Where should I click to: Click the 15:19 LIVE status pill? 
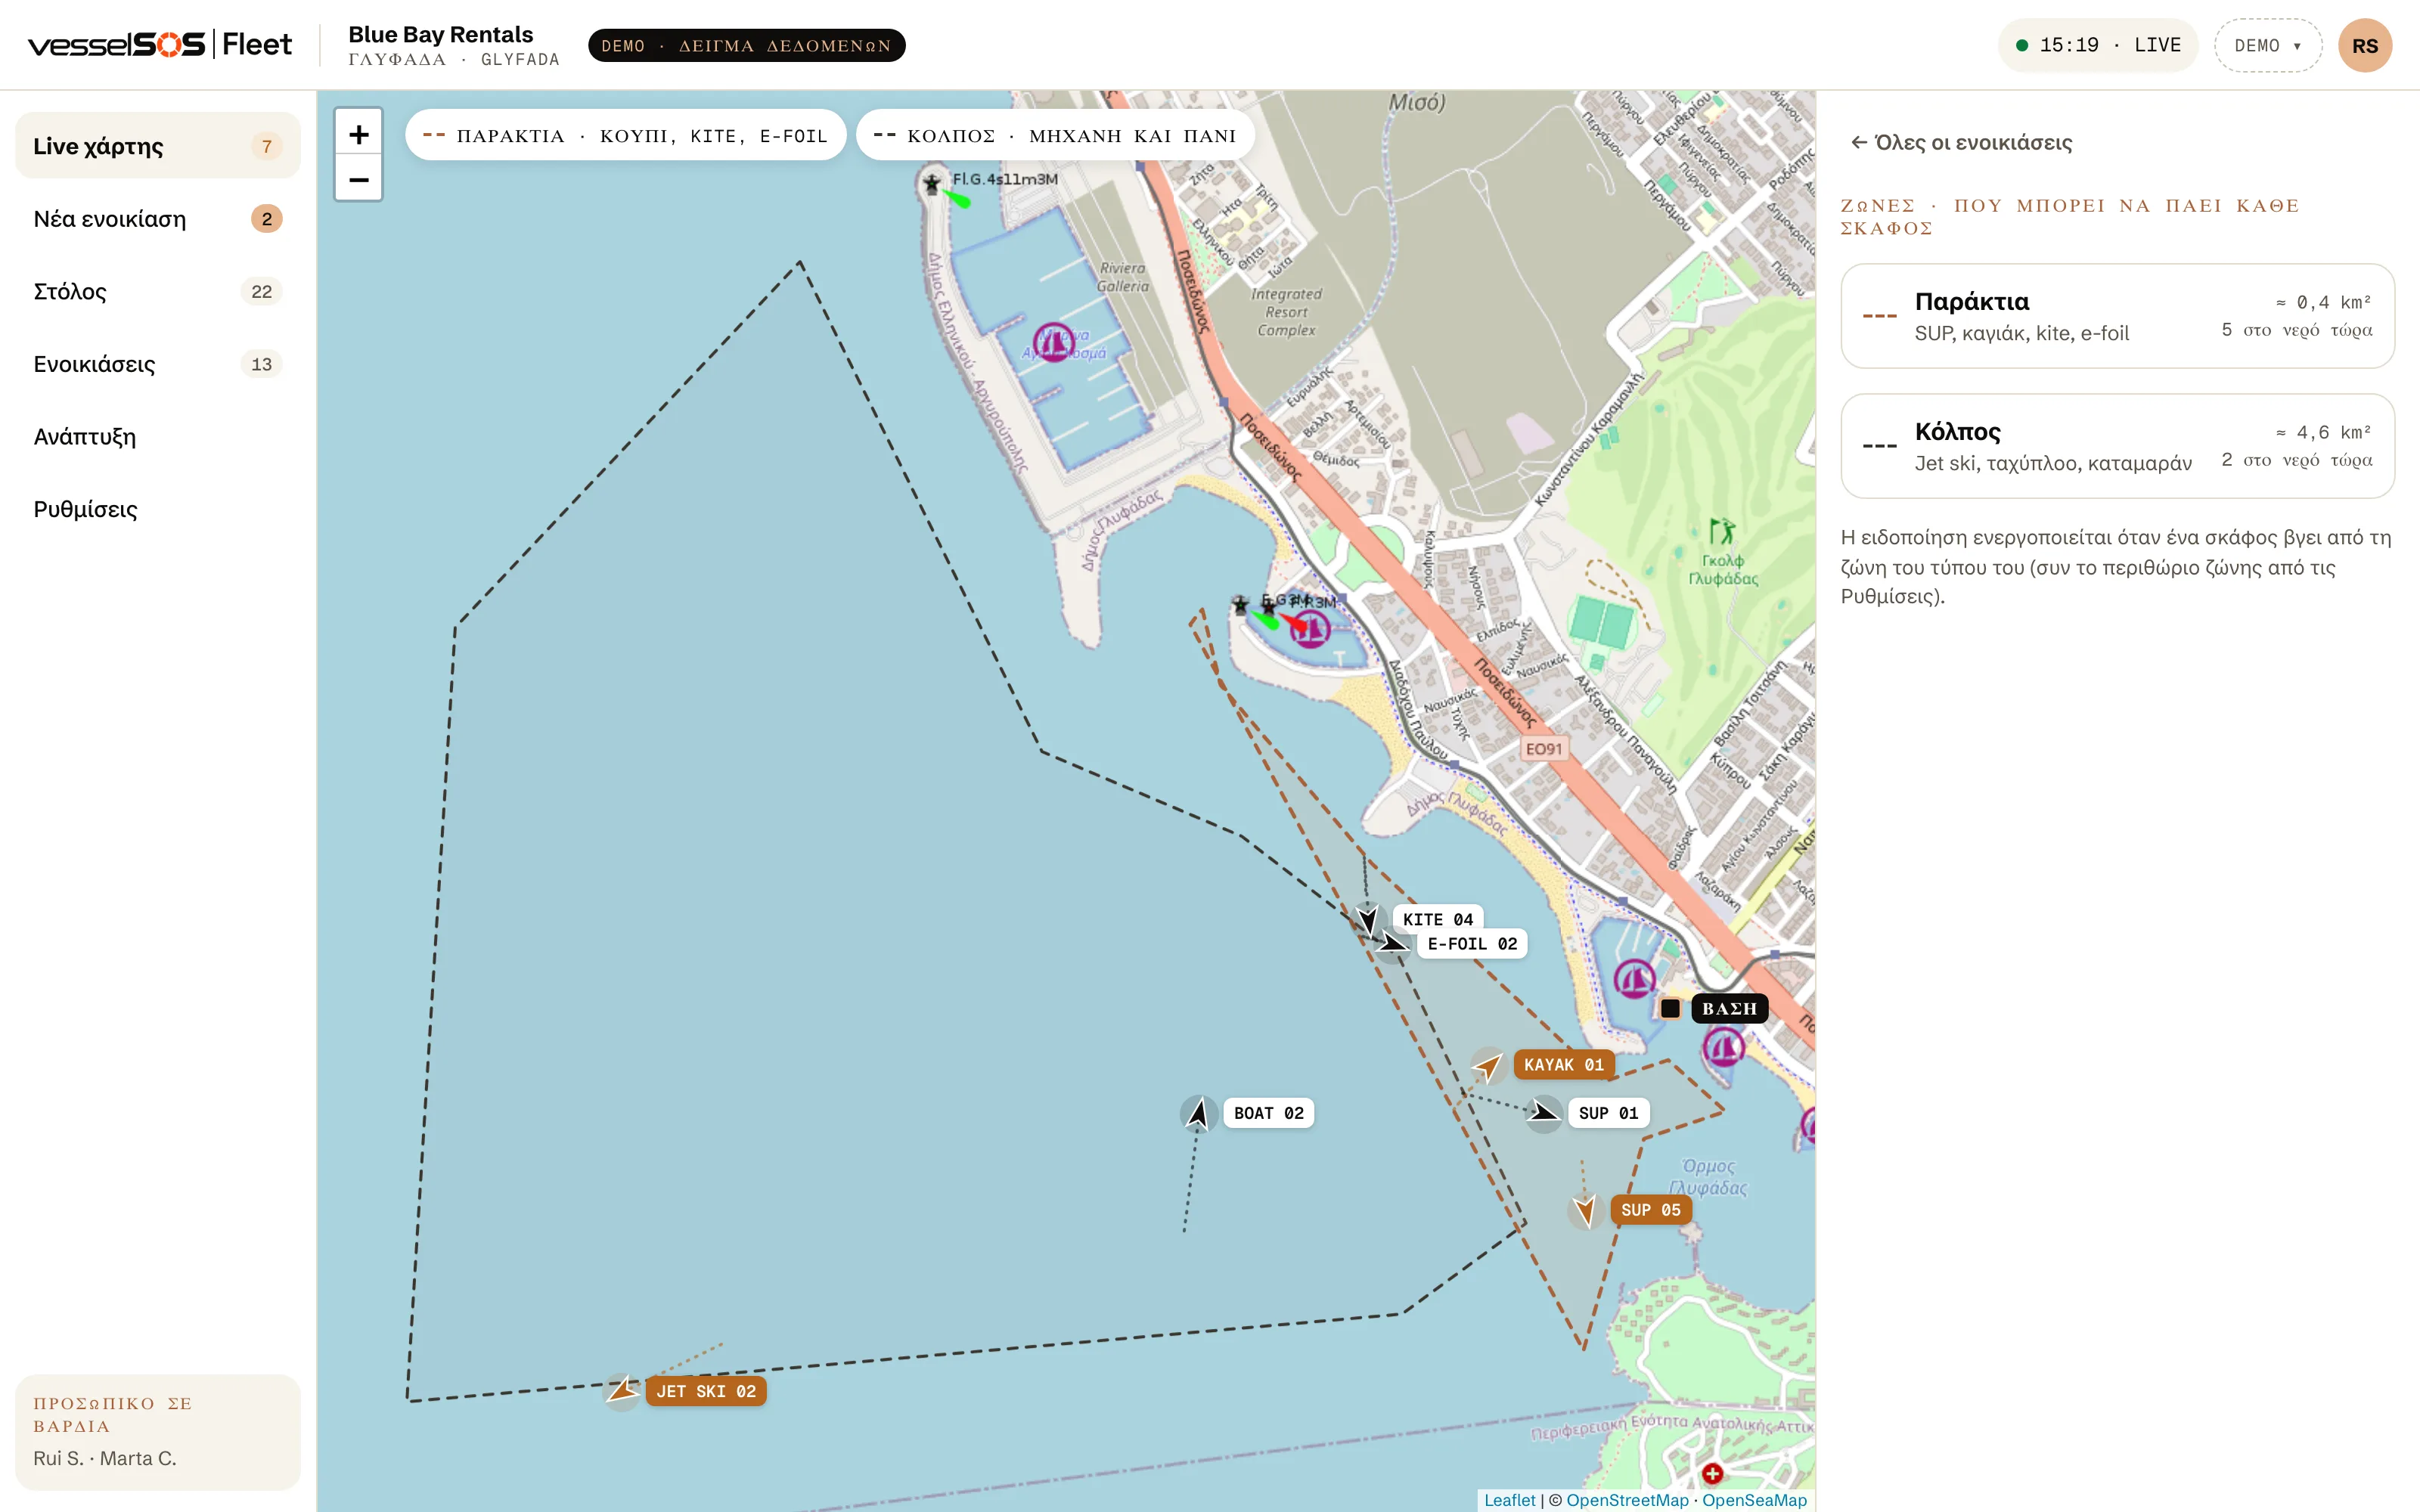pos(2097,46)
